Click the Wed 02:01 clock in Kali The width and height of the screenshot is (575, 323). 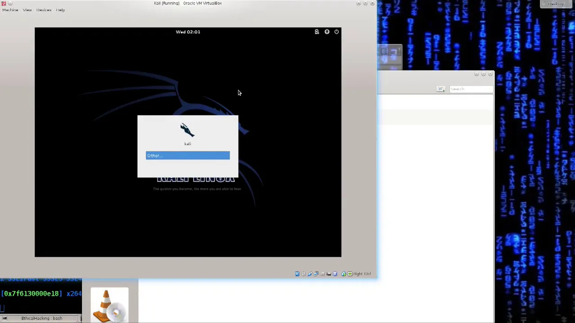point(188,32)
